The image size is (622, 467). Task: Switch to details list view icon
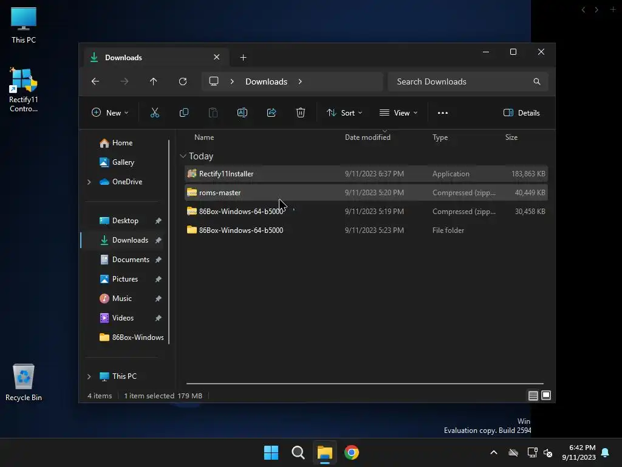click(x=533, y=395)
